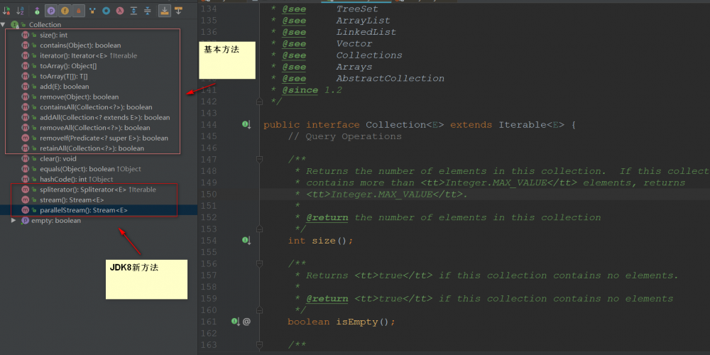Click Collapse All in structure toolbar

pos(147,11)
